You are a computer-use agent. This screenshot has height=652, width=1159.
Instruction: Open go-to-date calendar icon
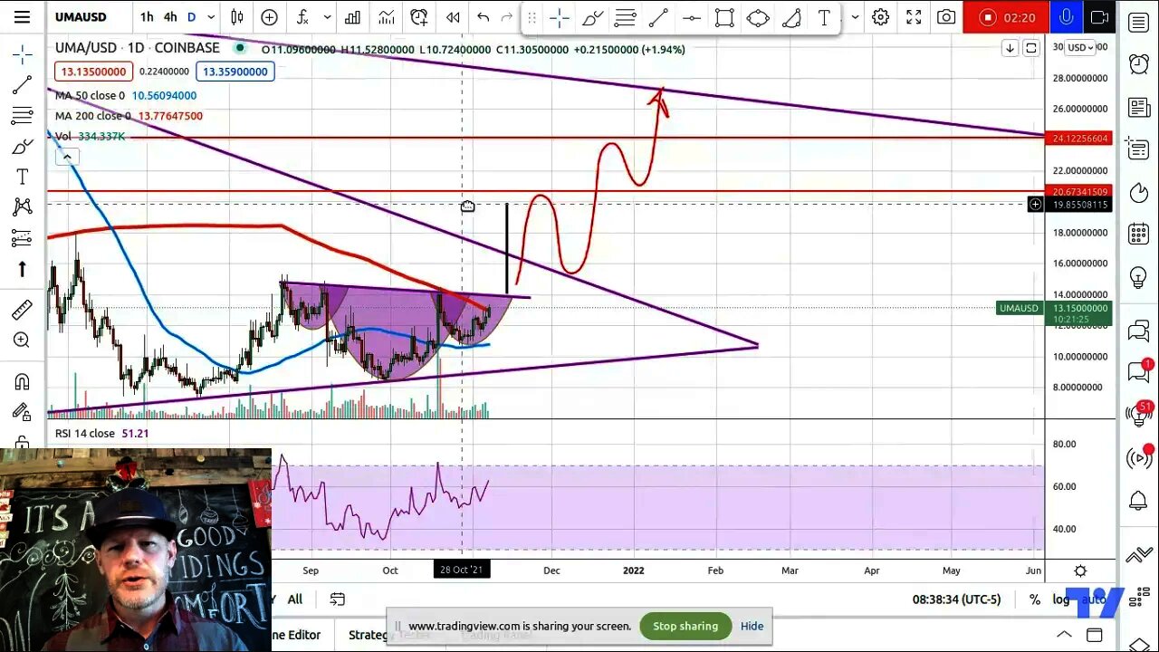pos(338,599)
